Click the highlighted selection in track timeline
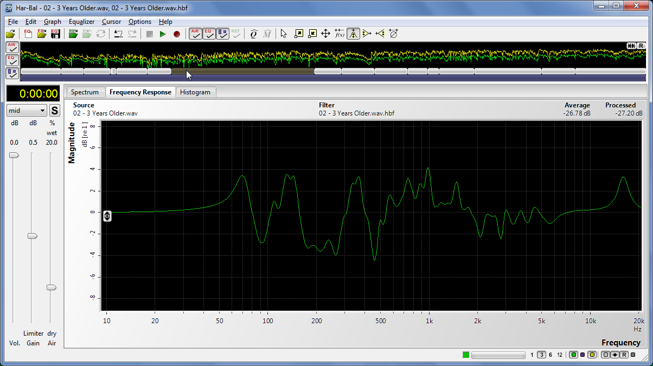This screenshot has height=366, width=653. coord(242,71)
